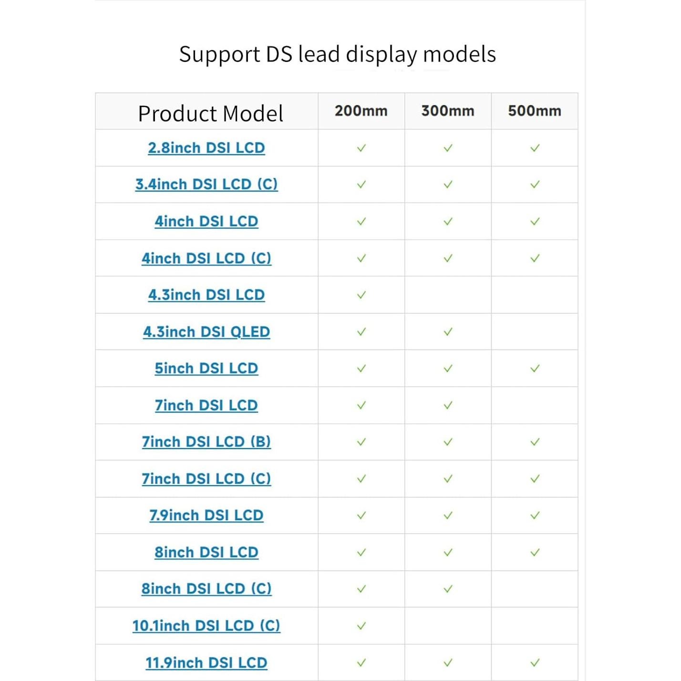Click the 500mm checkmark for 8inch DSI LCD
The image size is (681, 681).
[x=535, y=552]
